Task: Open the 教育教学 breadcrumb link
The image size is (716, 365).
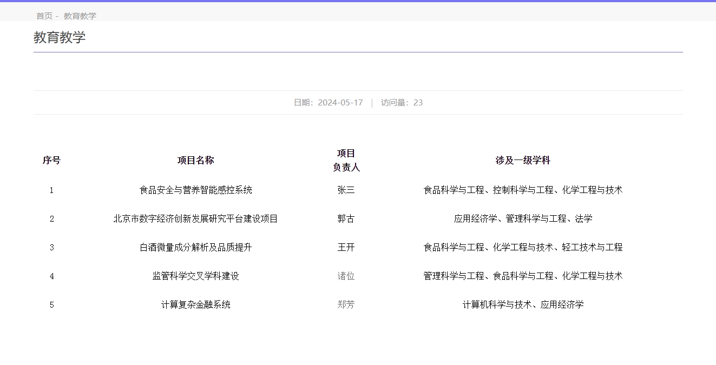Action: (x=80, y=16)
